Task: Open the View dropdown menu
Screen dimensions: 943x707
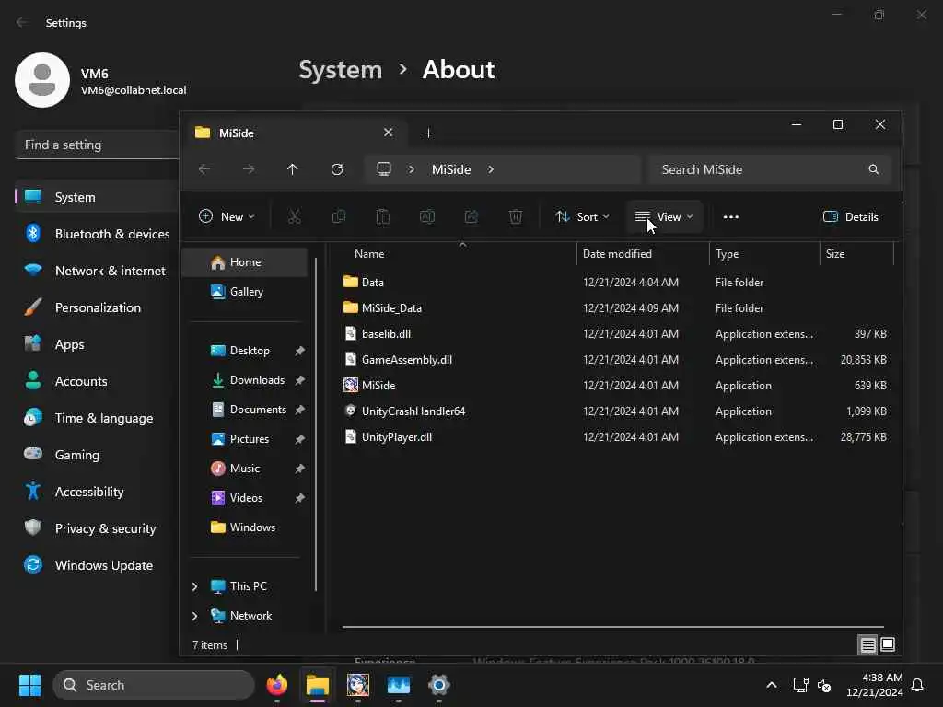Action: pyautogui.click(x=664, y=217)
